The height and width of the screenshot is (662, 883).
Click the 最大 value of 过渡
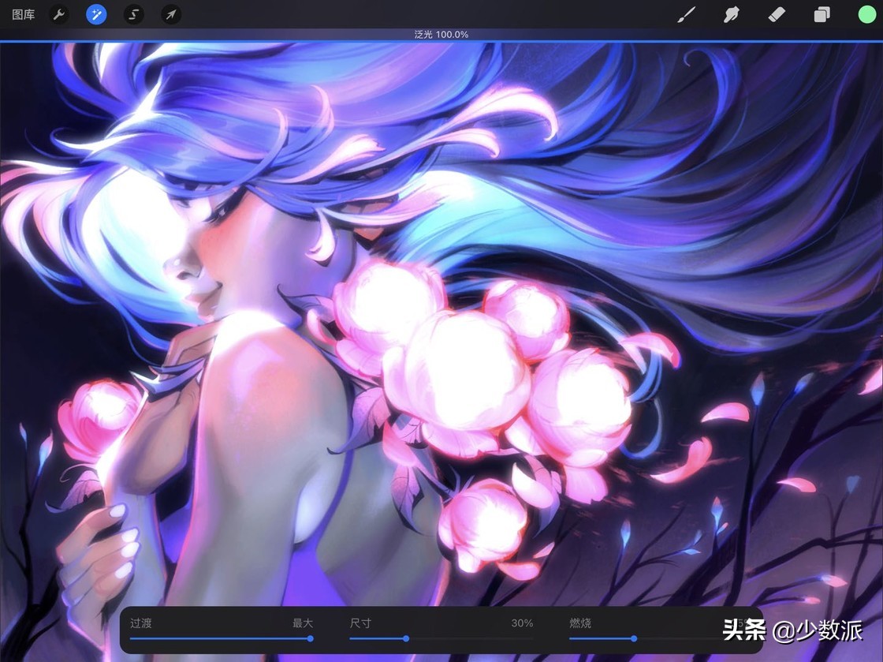303,623
